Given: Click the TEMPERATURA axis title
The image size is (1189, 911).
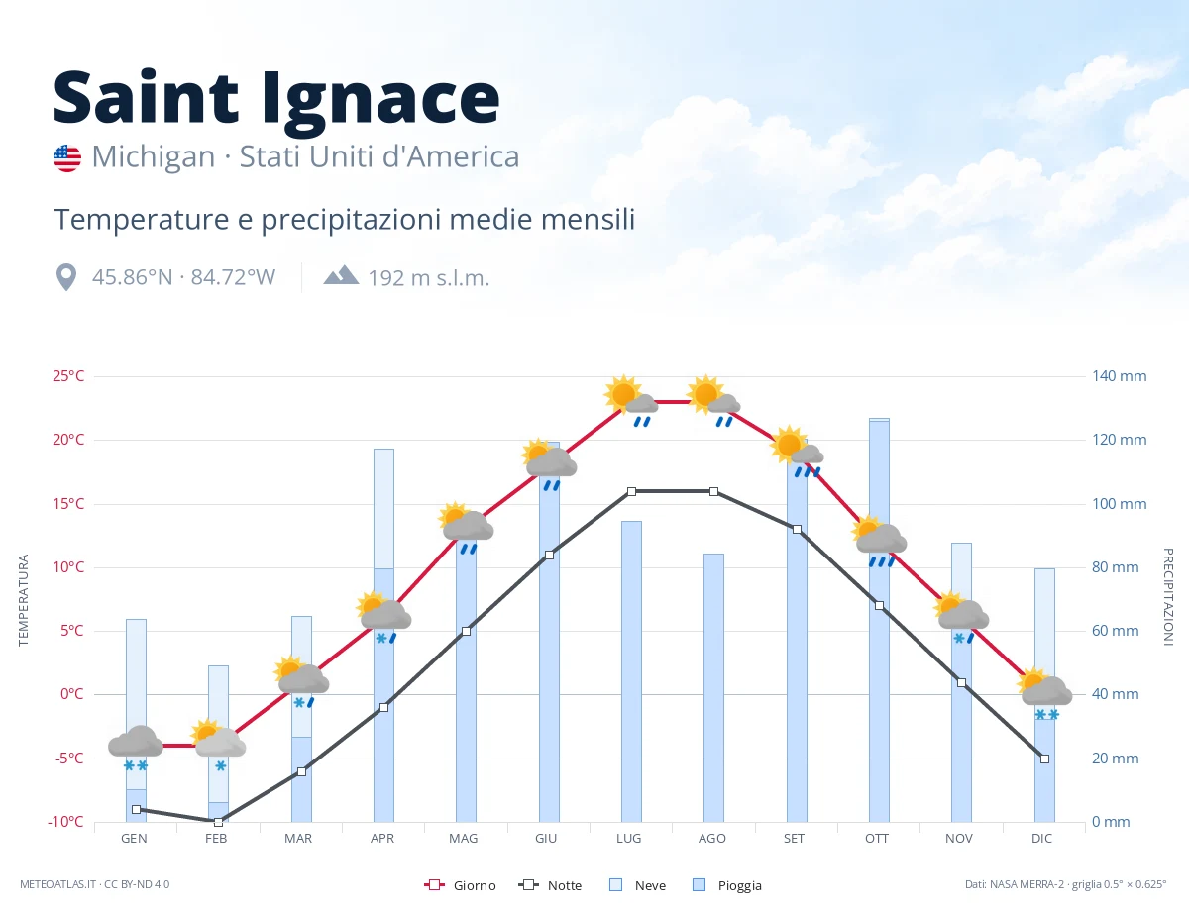Looking at the screenshot, I should pos(24,600).
